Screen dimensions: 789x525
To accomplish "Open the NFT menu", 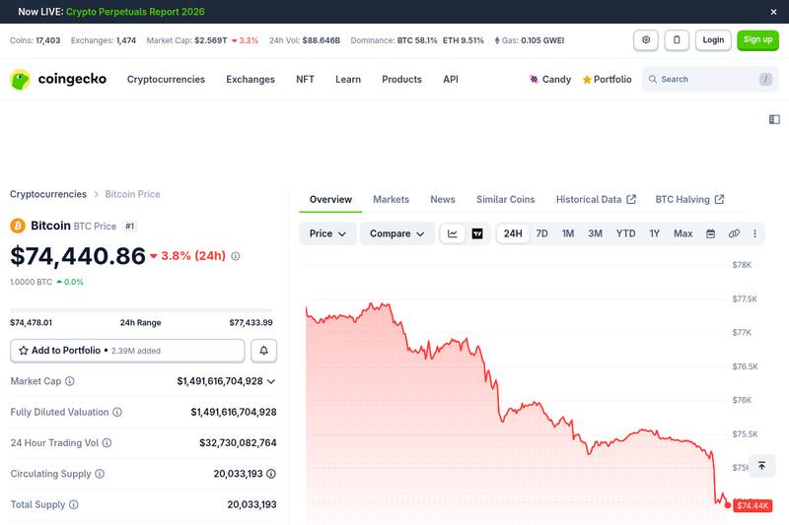I will click(305, 80).
